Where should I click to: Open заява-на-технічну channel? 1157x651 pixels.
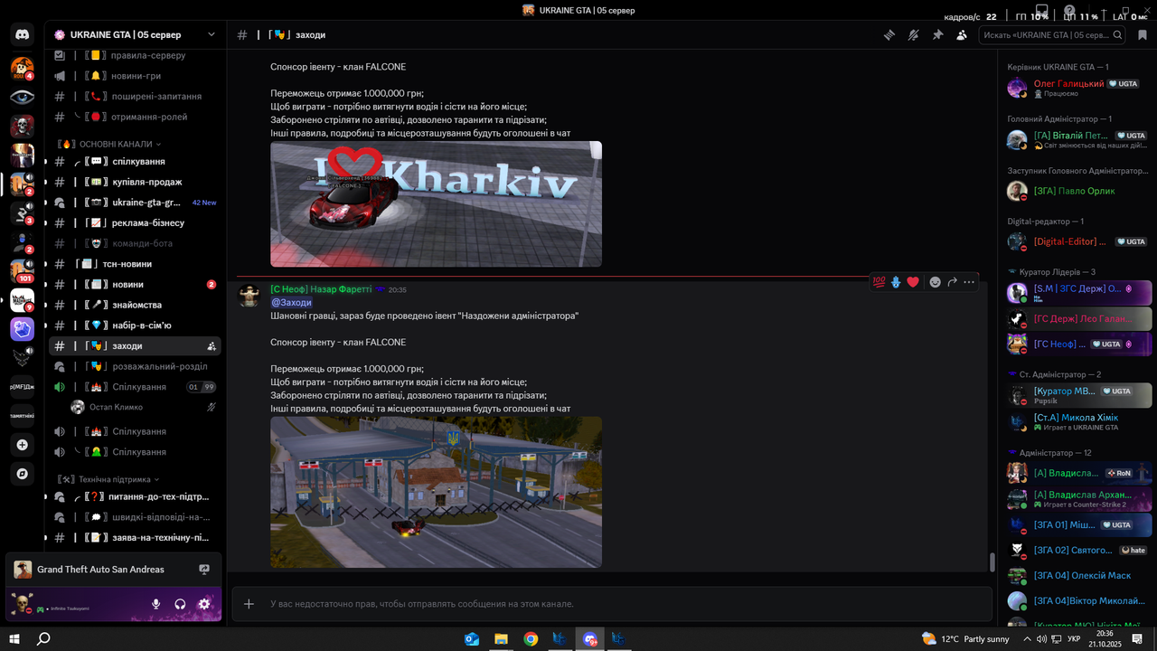135,537
